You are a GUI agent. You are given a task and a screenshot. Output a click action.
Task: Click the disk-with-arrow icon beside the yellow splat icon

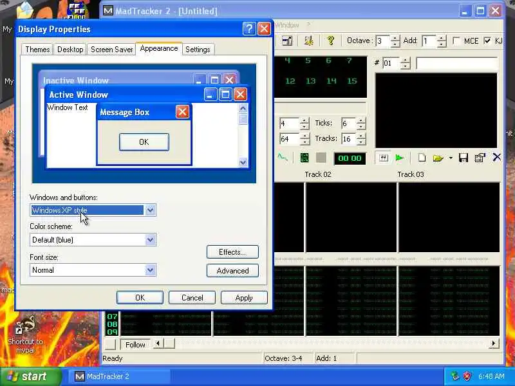point(286,41)
